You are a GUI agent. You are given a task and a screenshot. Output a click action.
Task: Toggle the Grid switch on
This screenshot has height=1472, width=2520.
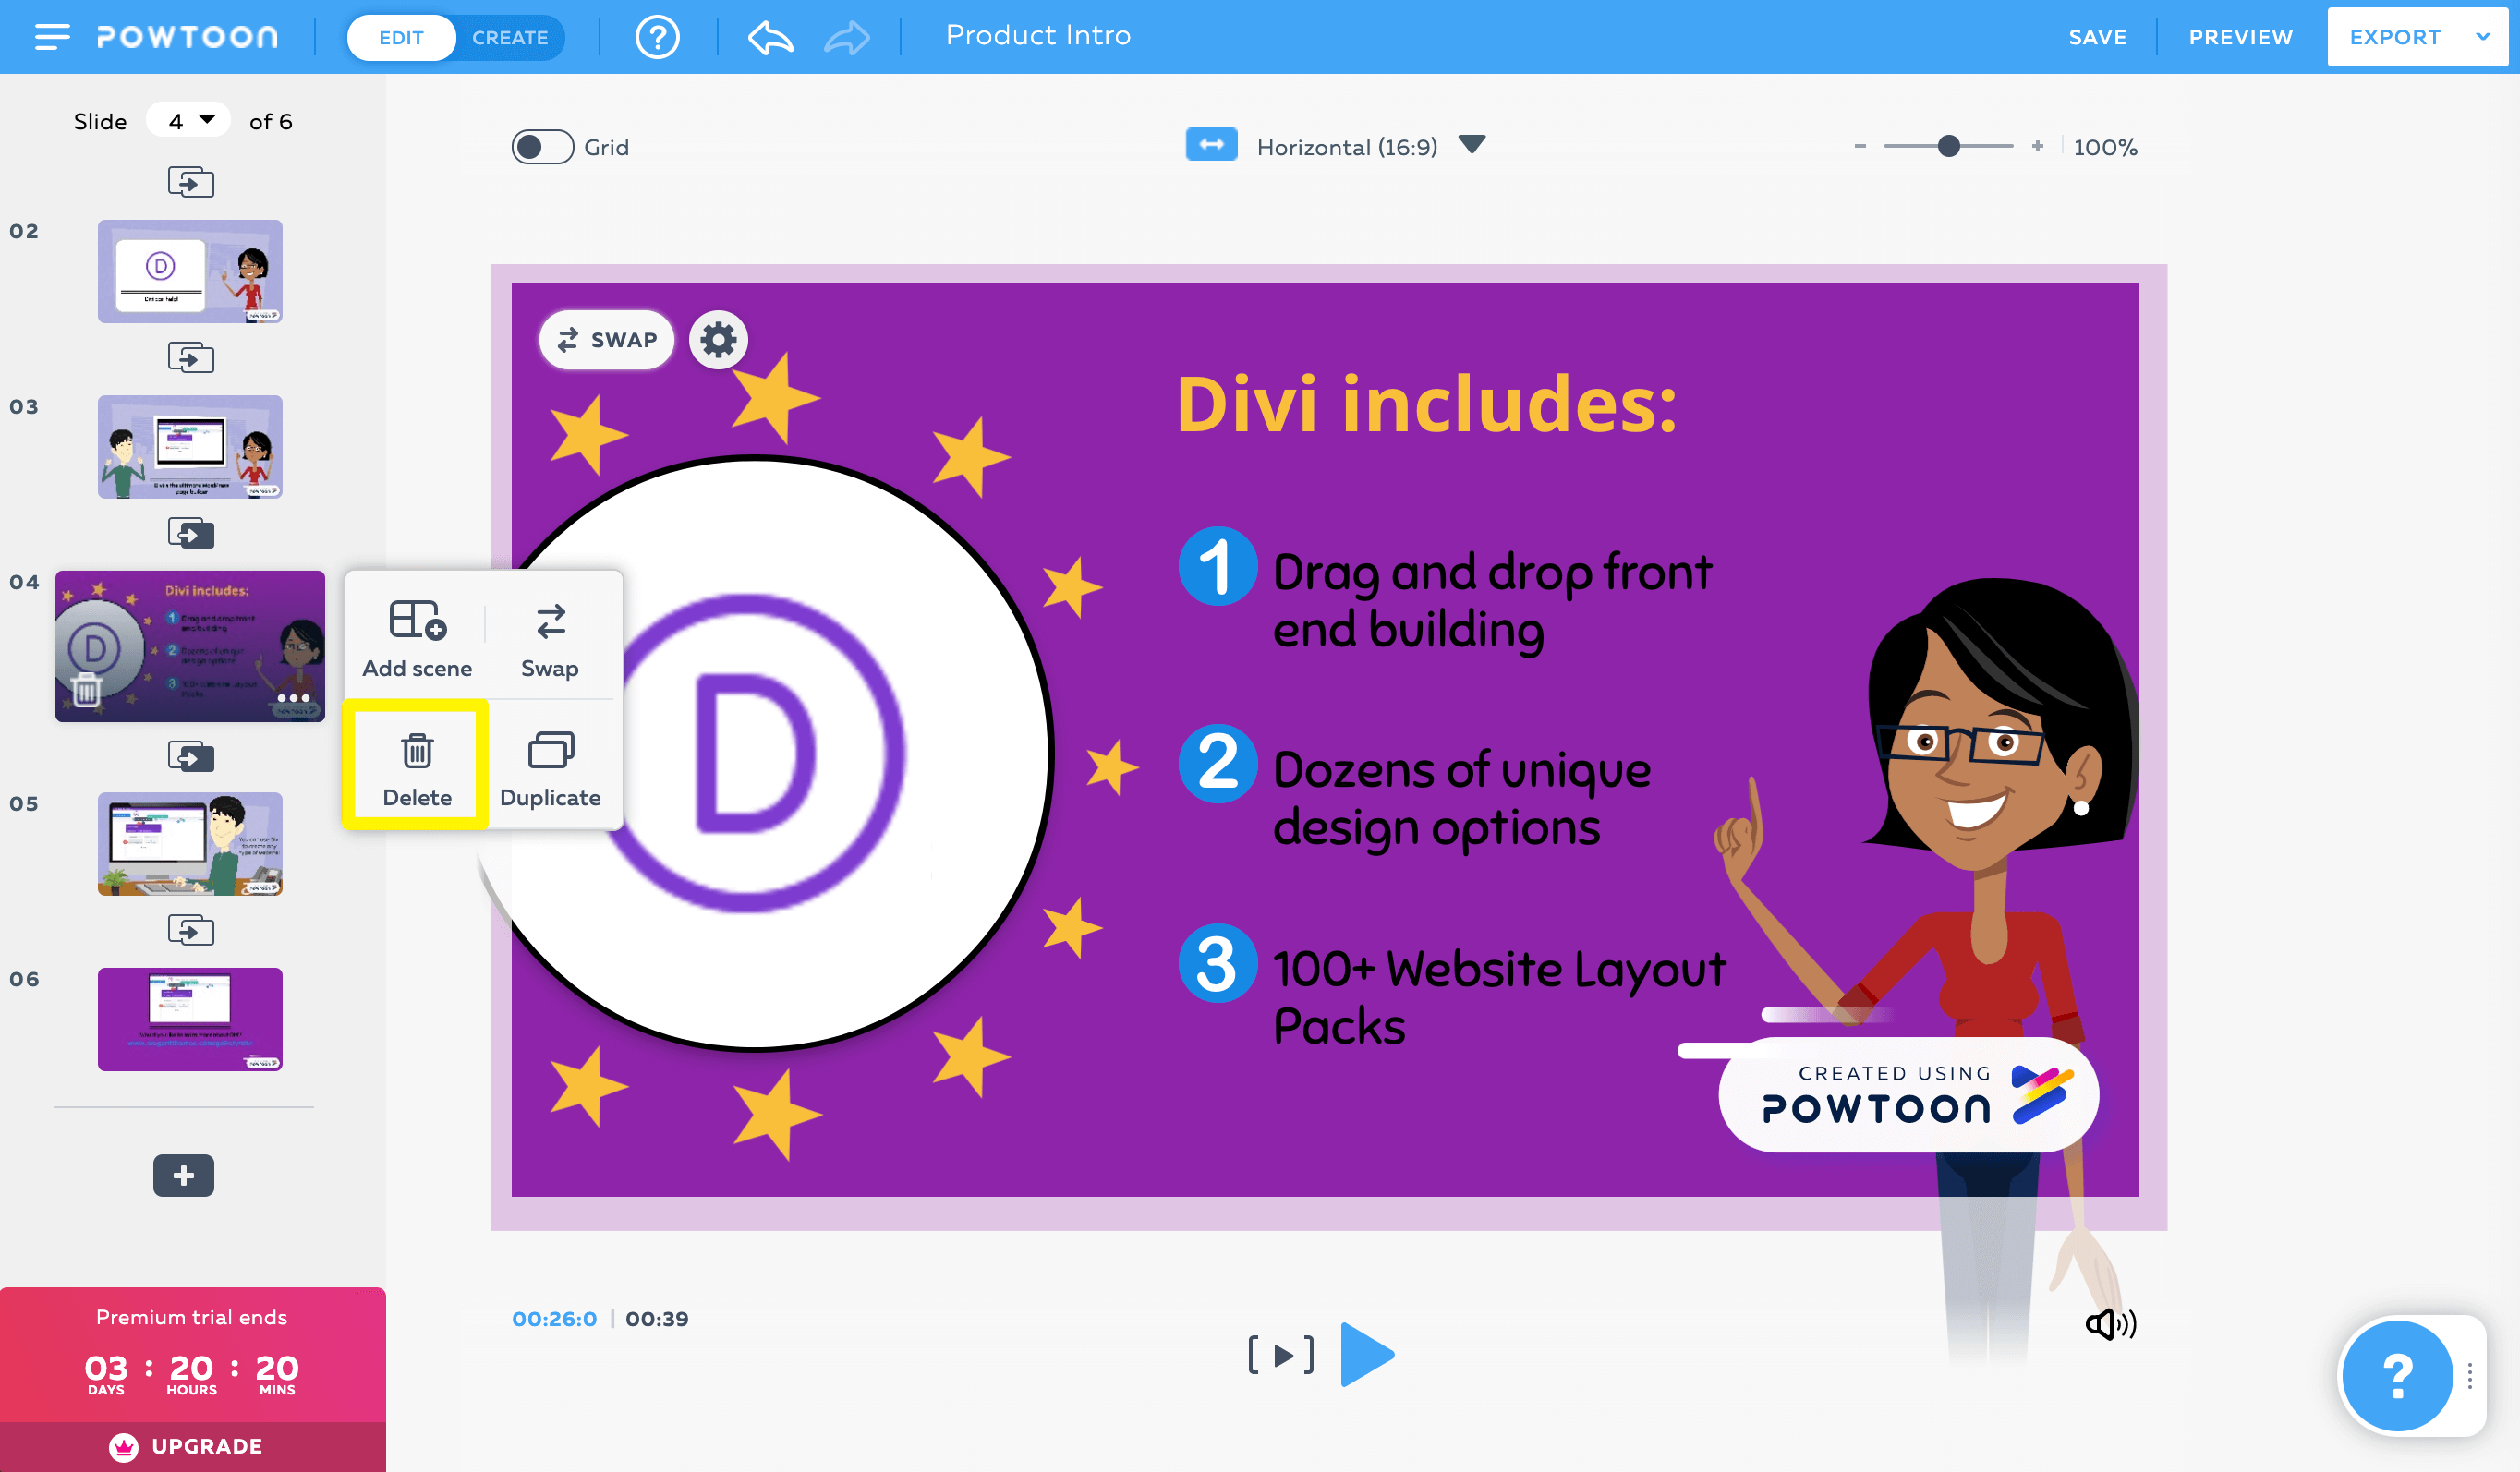click(539, 146)
